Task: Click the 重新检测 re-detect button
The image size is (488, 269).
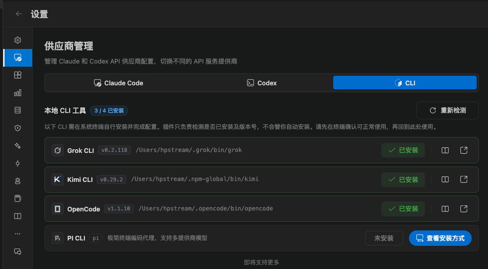Action: point(447,110)
